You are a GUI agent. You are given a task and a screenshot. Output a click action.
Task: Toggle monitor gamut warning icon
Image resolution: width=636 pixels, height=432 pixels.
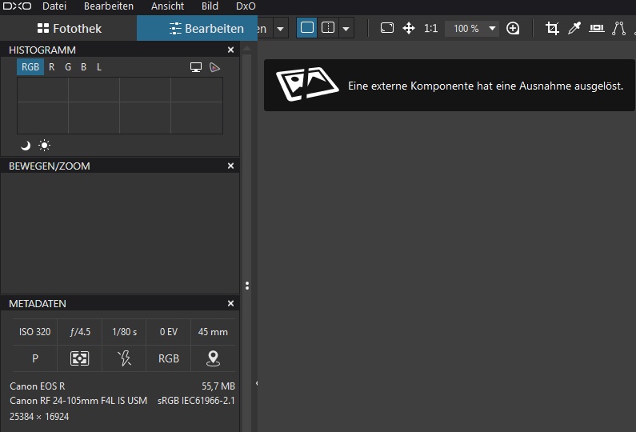(196, 67)
